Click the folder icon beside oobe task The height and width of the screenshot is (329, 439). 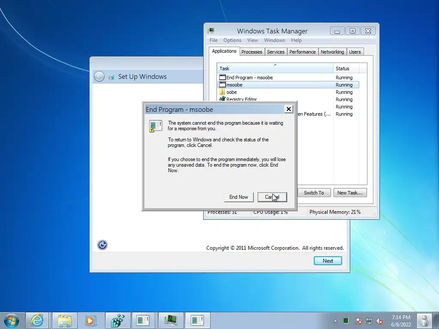223,92
